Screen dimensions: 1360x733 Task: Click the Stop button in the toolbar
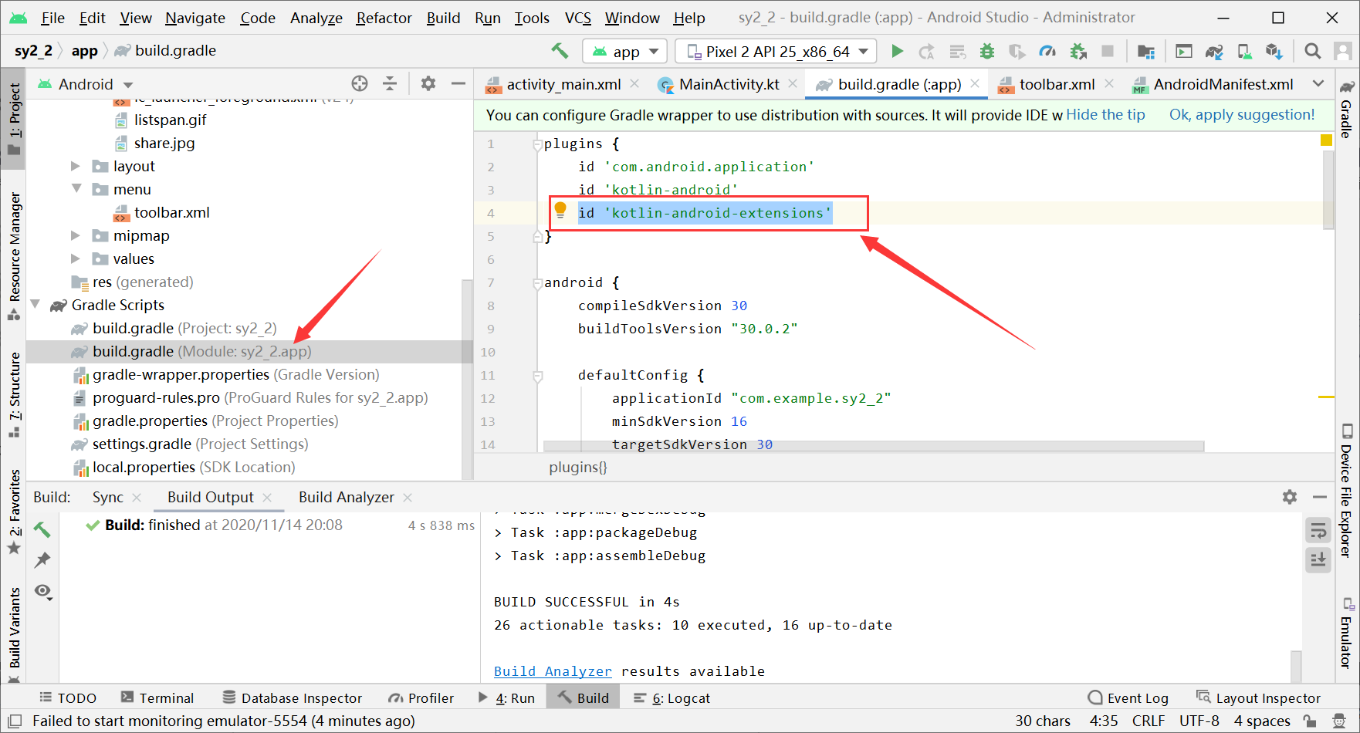[1108, 51]
